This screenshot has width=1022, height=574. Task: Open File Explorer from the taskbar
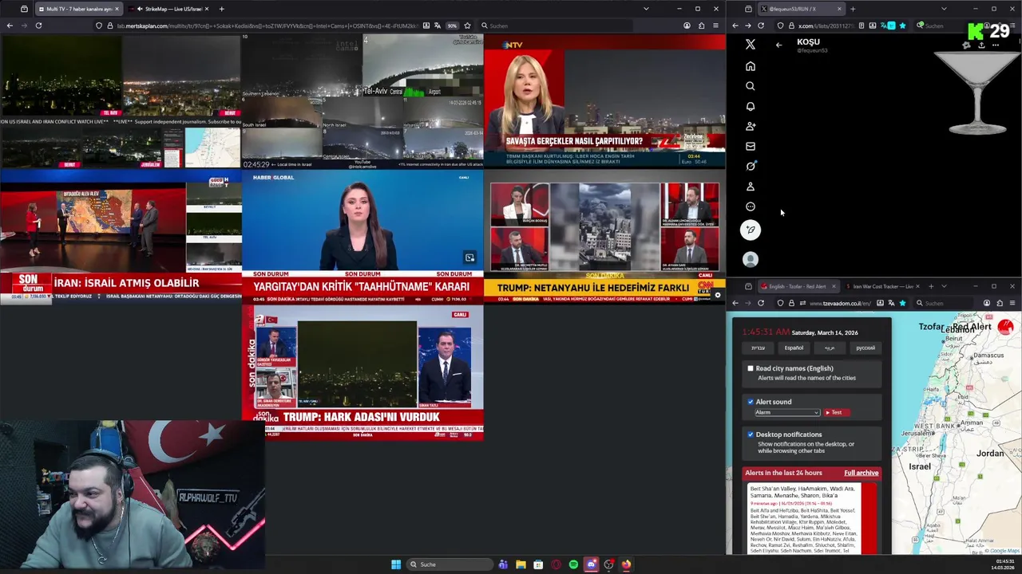[x=521, y=564]
